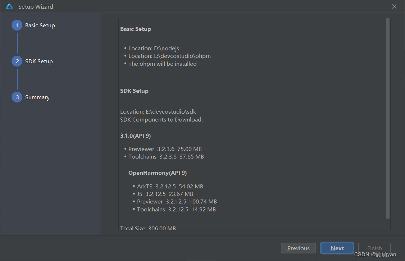Click the Total Size: 306.00 MB line

point(148,228)
